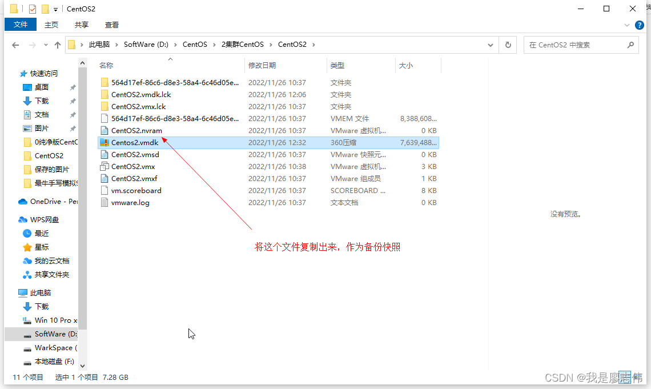651x389 pixels.
Task: Open 图片 in the quick access list
Action: click(42, 129)
